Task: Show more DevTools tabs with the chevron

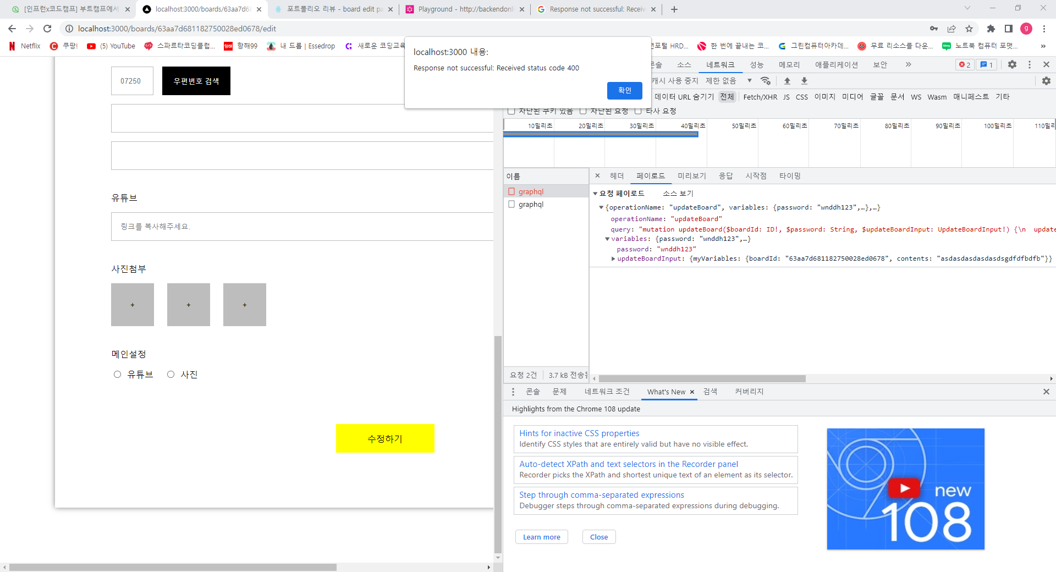Action: [x=908, y=64]
